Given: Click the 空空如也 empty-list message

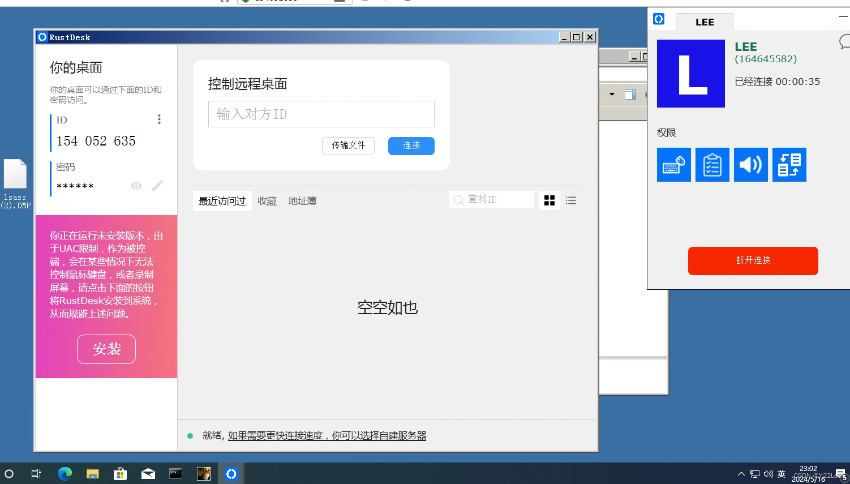Looking at the screenshot, I should [x=388, y=307].
